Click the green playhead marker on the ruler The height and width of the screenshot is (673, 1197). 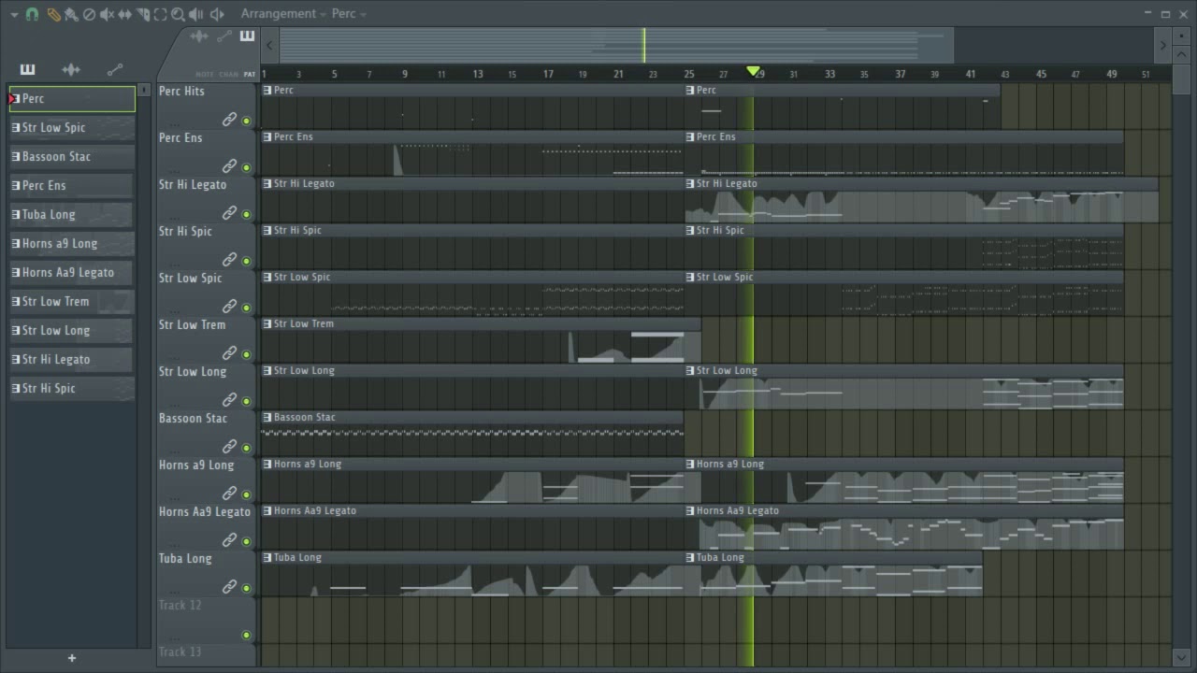point(753,71)
